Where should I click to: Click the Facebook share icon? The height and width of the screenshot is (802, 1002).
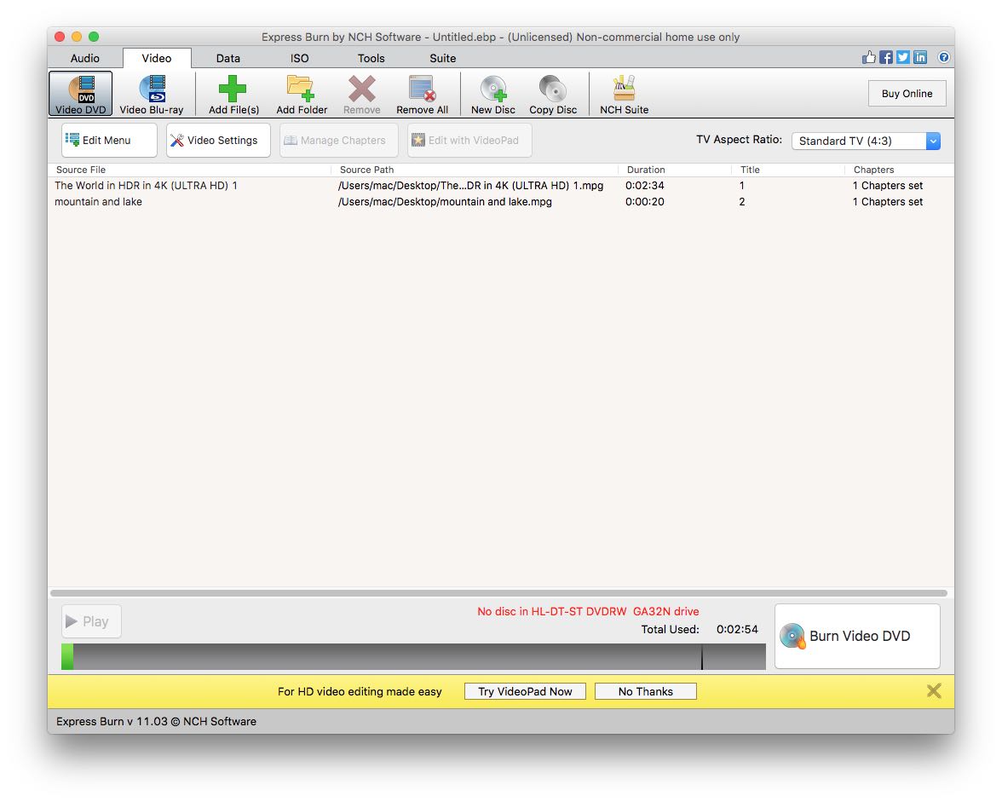[x=886, y=58]
